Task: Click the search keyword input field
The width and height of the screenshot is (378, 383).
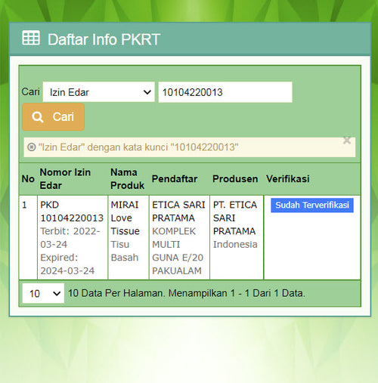Action: [x=225, y=92]
